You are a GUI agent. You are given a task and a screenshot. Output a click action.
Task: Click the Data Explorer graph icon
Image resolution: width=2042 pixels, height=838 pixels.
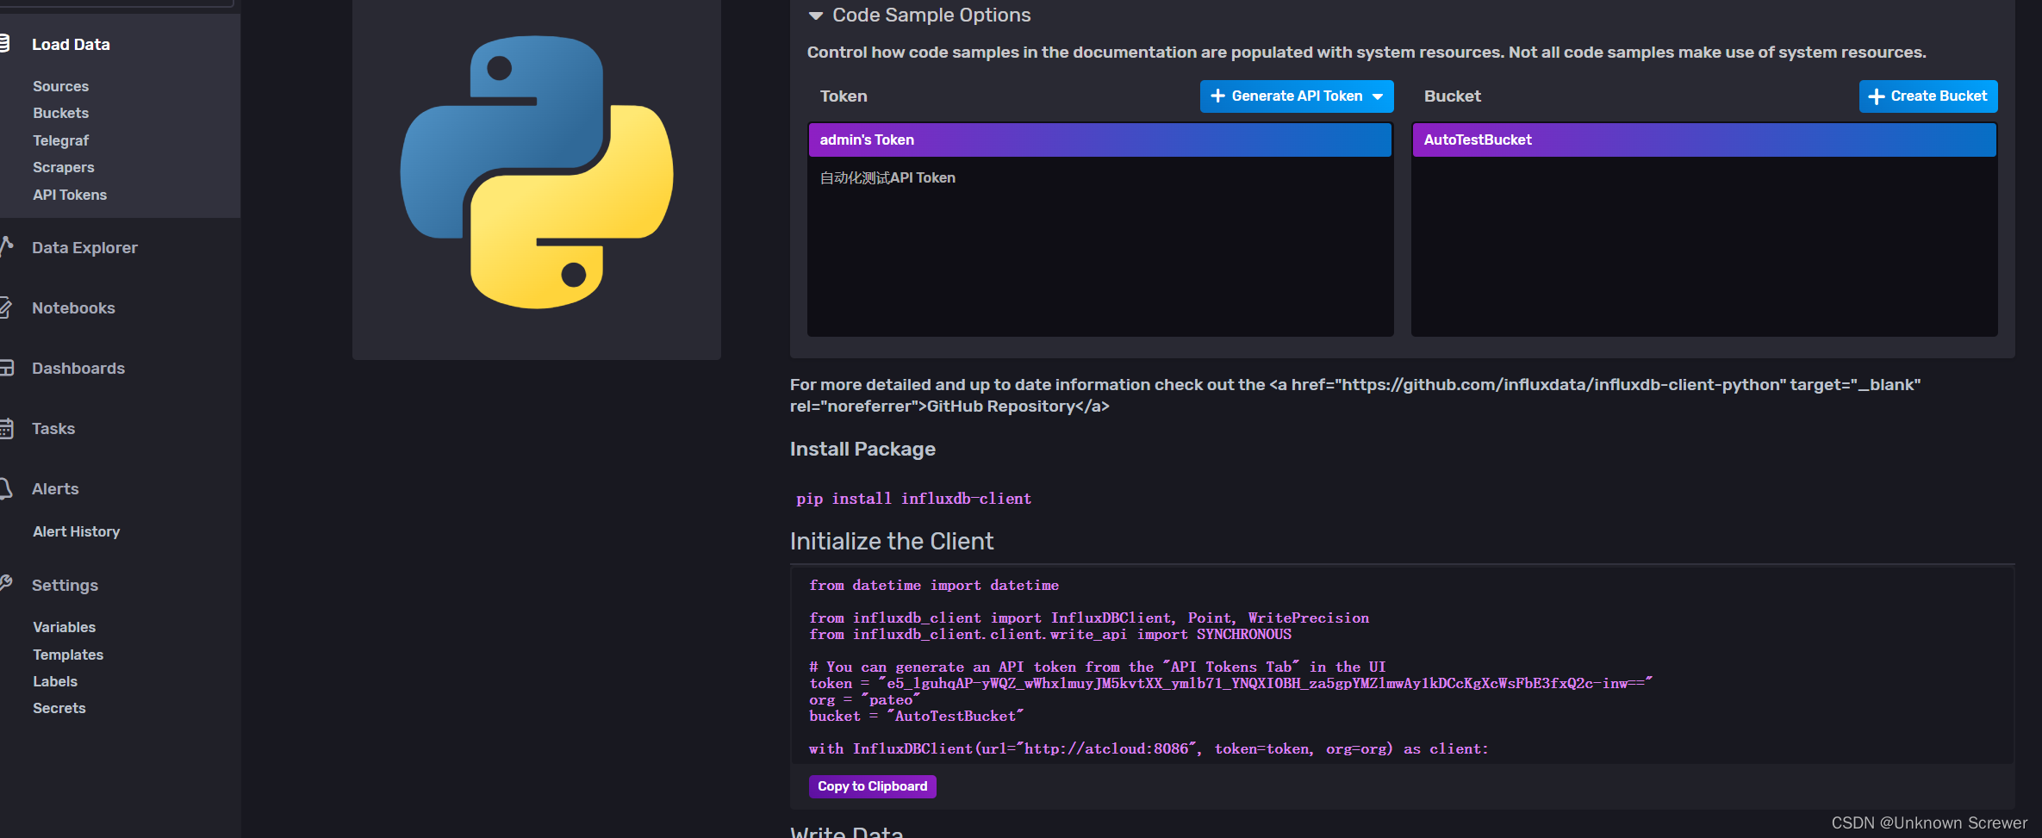[x=6, y=246]
